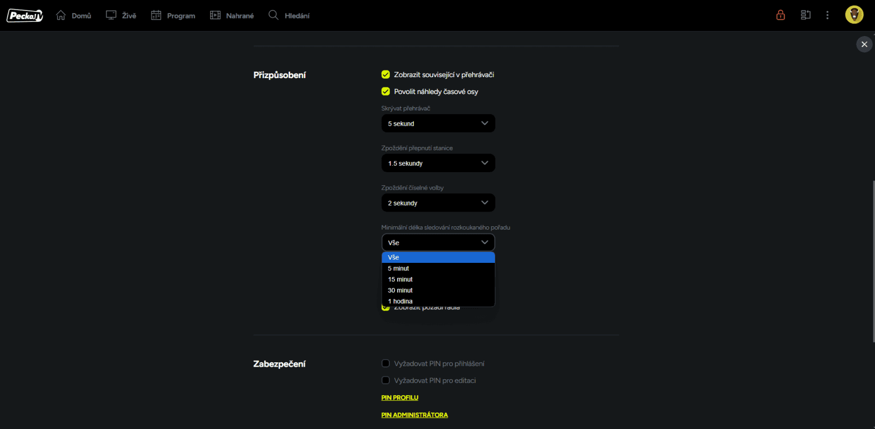Screen dimensions: 875x429
Task: Close the settings panel with X
Action: [864, 44]
